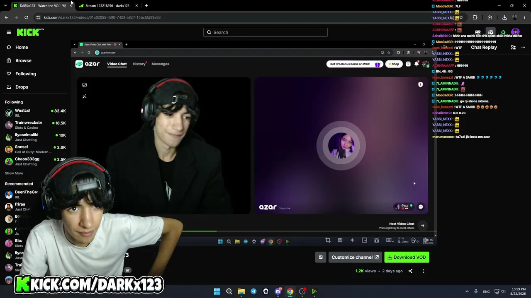Open the panel icon beside Customize channel
This screenshot has width=531, height=298.
click(x=321, y=257)
